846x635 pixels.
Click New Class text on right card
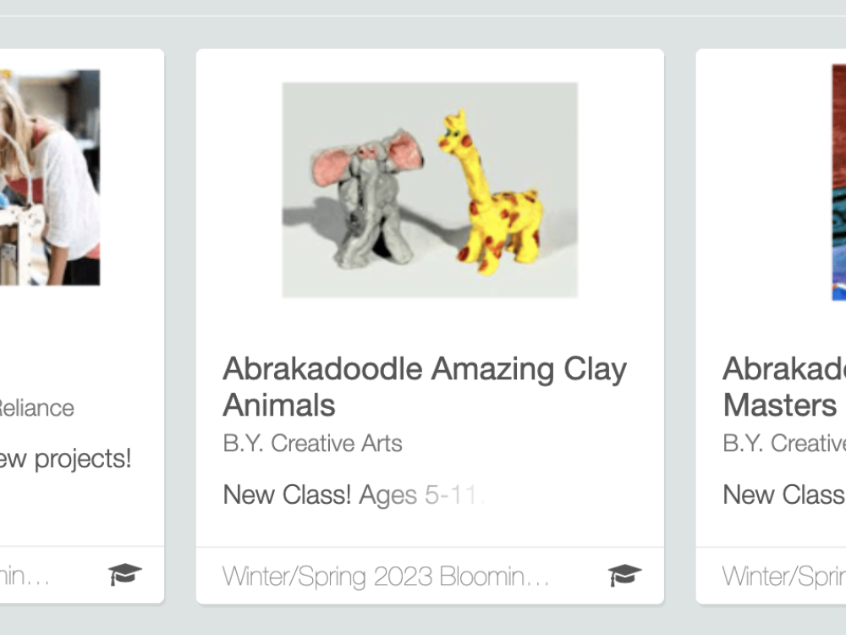[784, 494]
